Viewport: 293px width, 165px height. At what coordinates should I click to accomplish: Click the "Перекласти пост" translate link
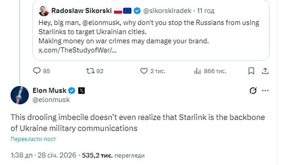[x=33, y=139]
